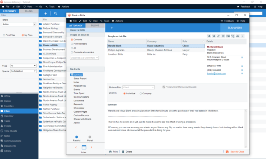This screenshot has height=159, width=266.
Task: Open the Role on File dropdown
Action: click(x=138, y=87)
